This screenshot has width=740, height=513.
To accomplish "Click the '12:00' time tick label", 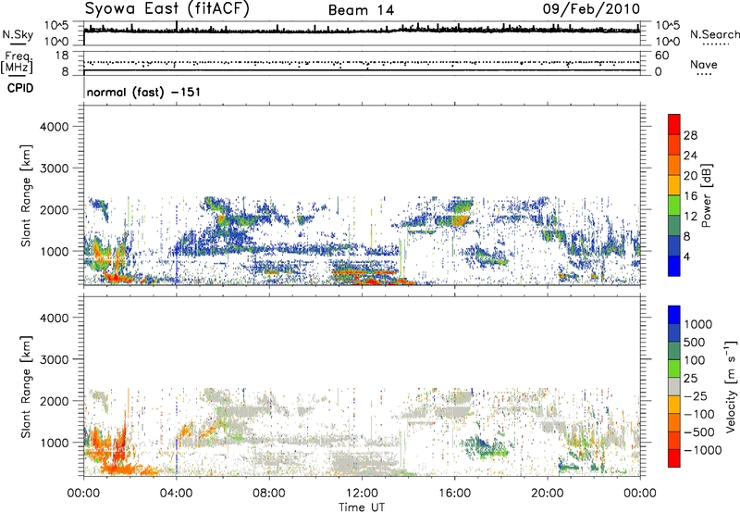I will (x=362, y=494).
